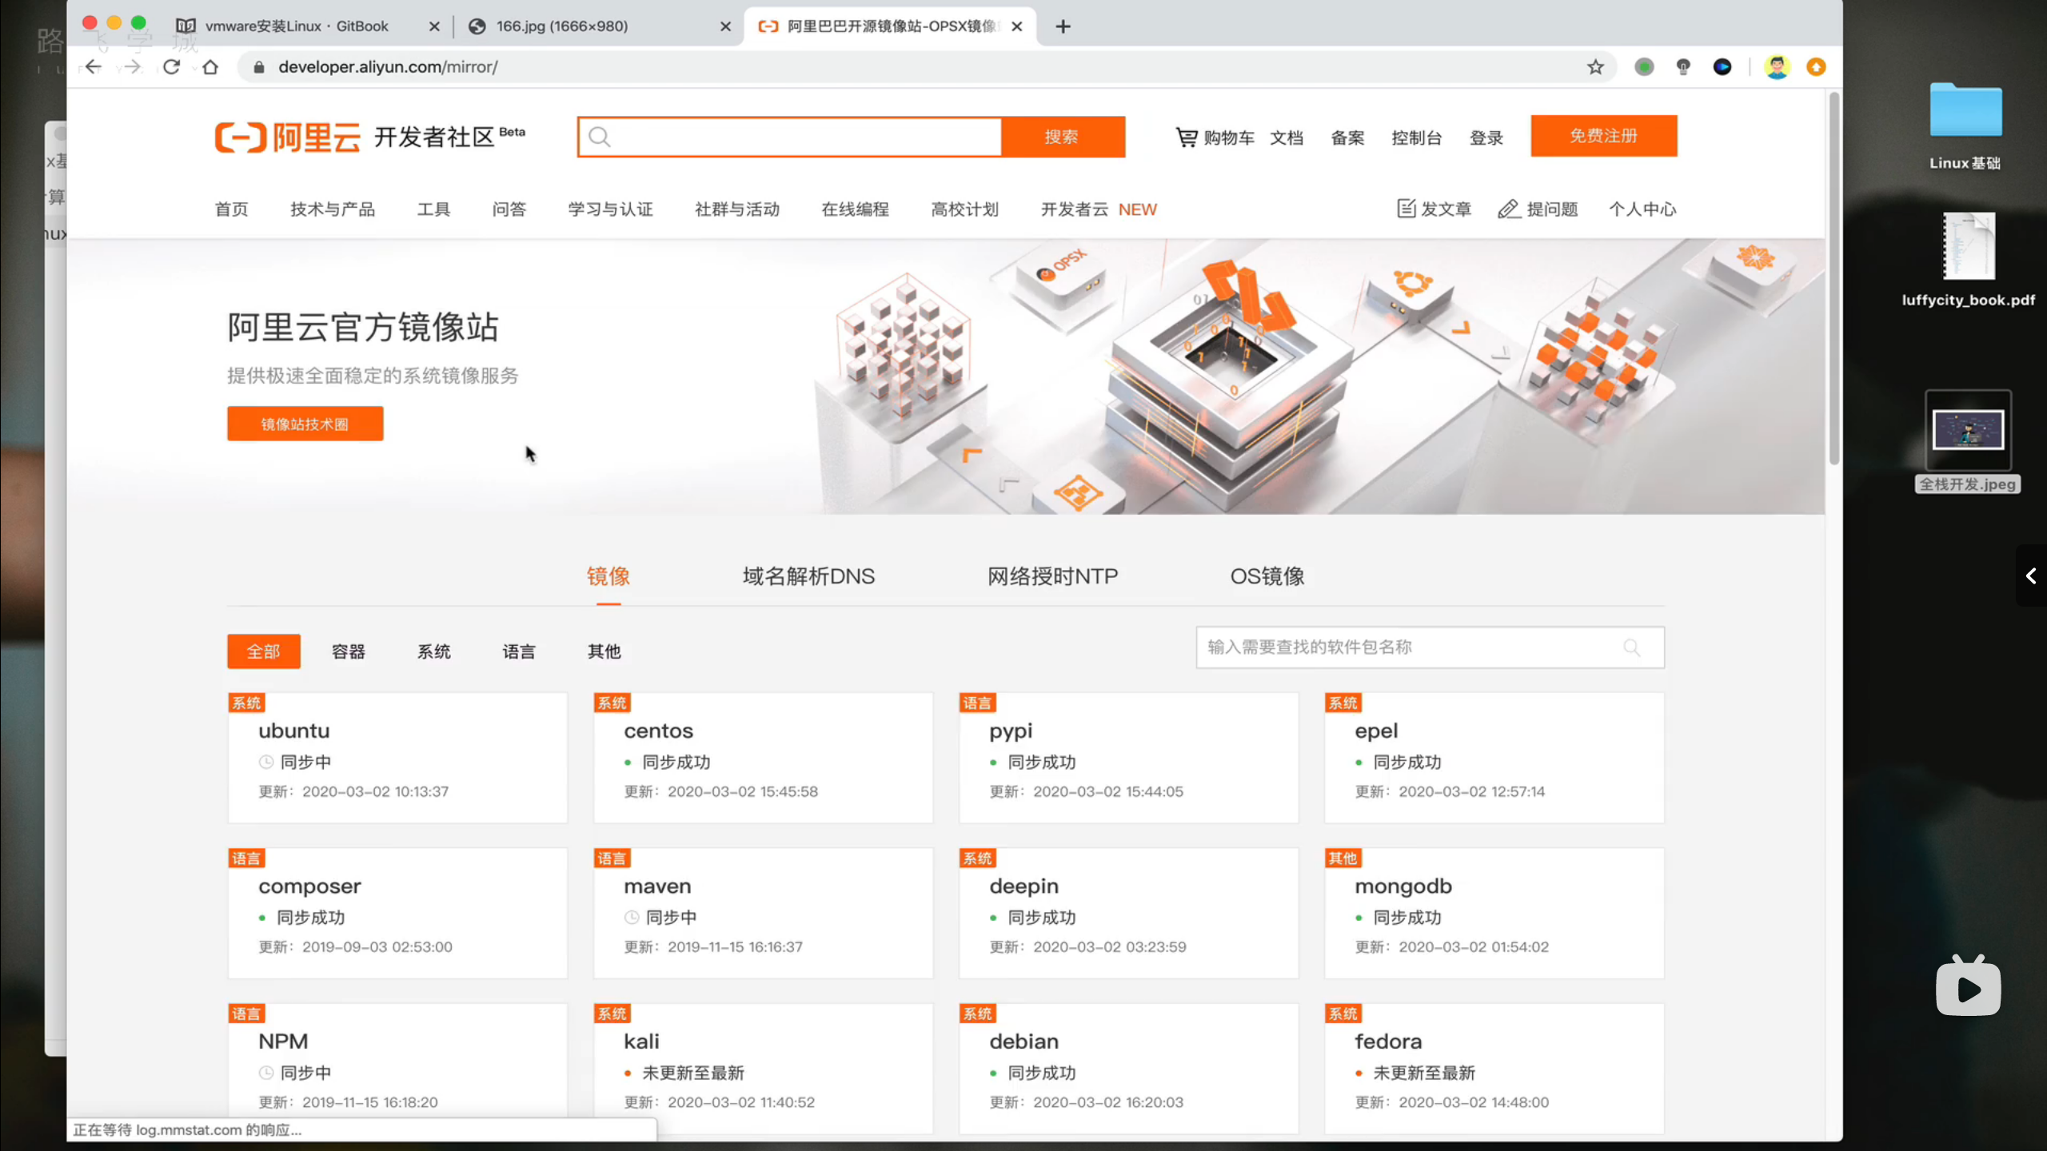
Task: Go to browser home page
Action: [210, 67]
